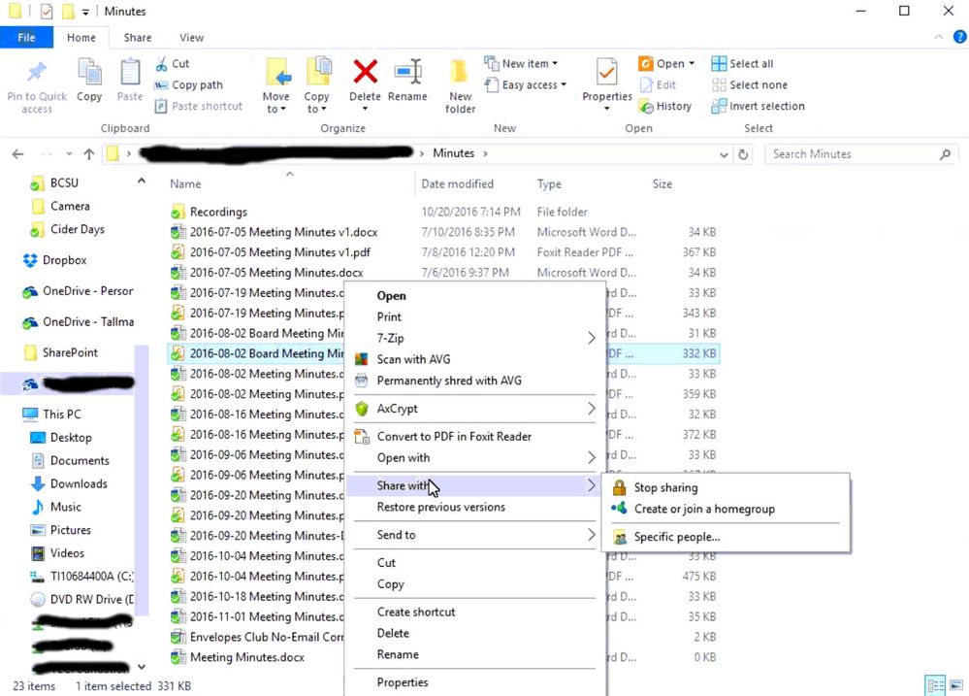This screenshot has height=696, width=969.
Task: Click the Cut scissors in ribbon
Action: click(x=161, y=64)
